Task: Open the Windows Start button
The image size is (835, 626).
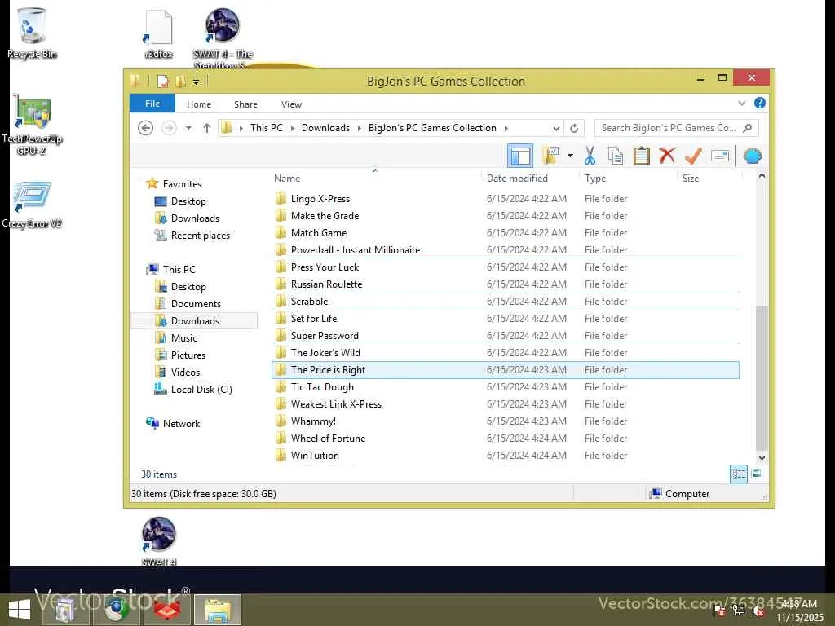Action: [x=20, y=610]
